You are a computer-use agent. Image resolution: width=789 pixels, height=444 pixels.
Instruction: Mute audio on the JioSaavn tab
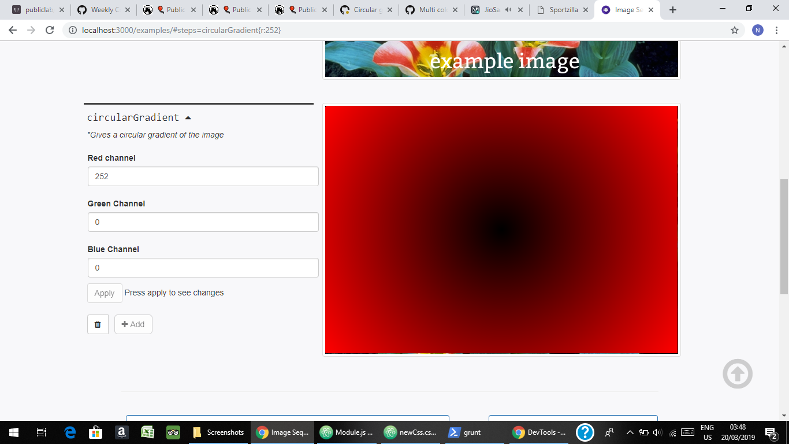click(509, 9)
